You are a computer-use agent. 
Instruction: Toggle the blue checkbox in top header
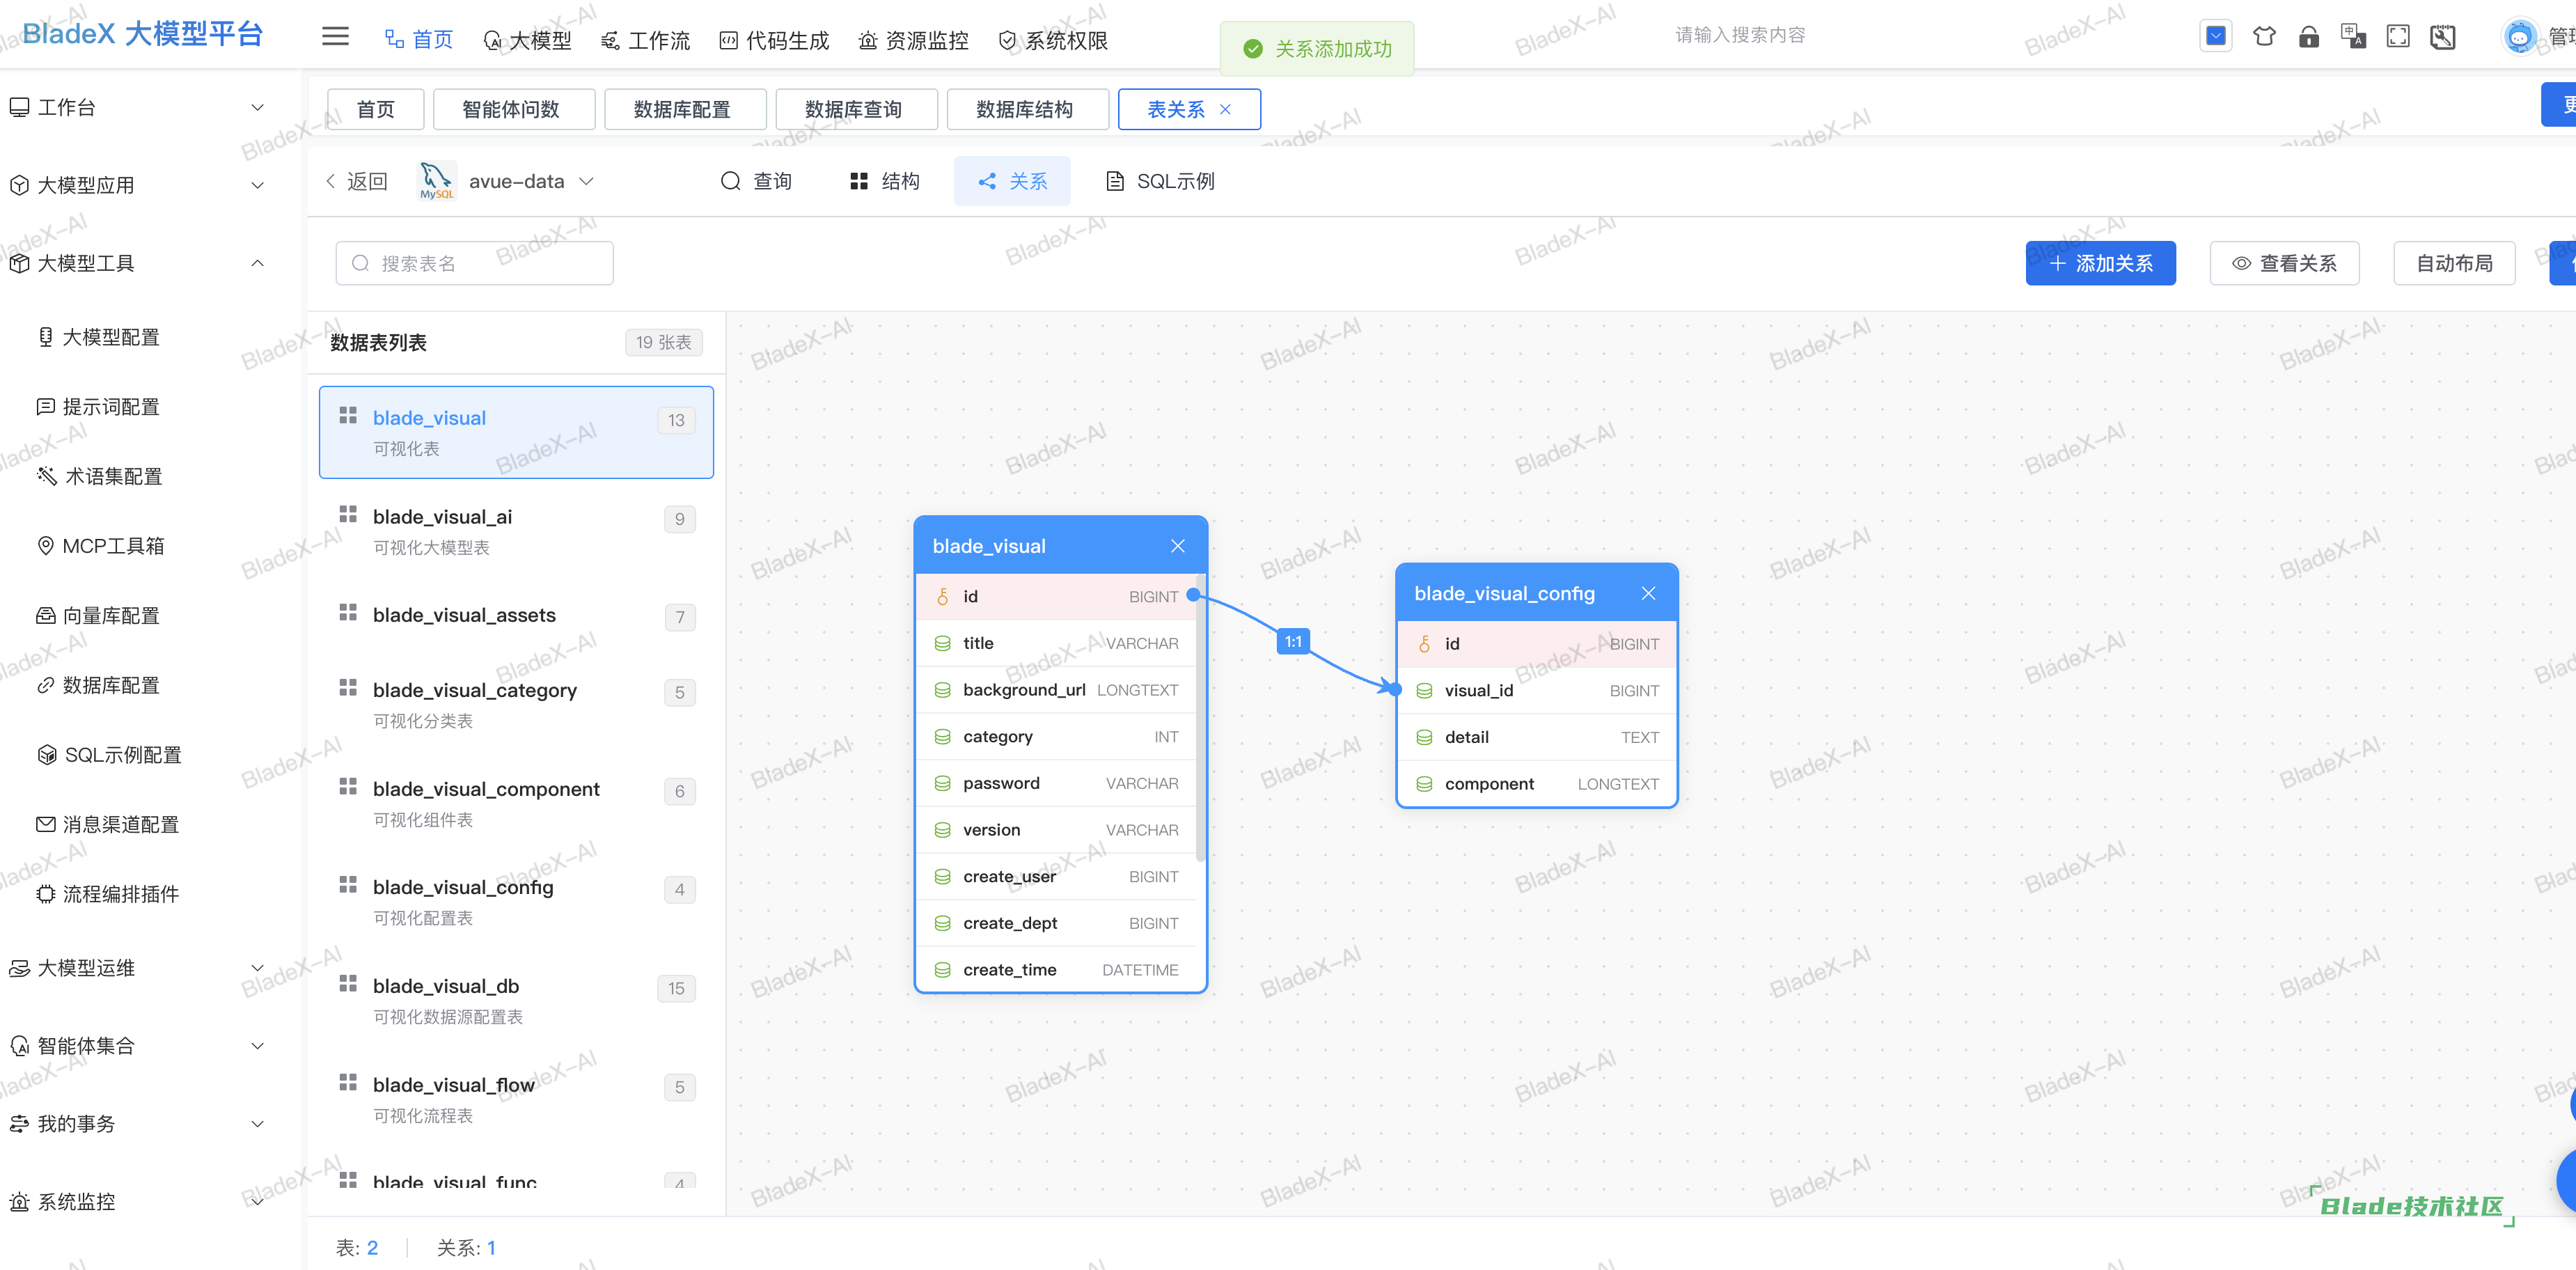[2216, 37]
